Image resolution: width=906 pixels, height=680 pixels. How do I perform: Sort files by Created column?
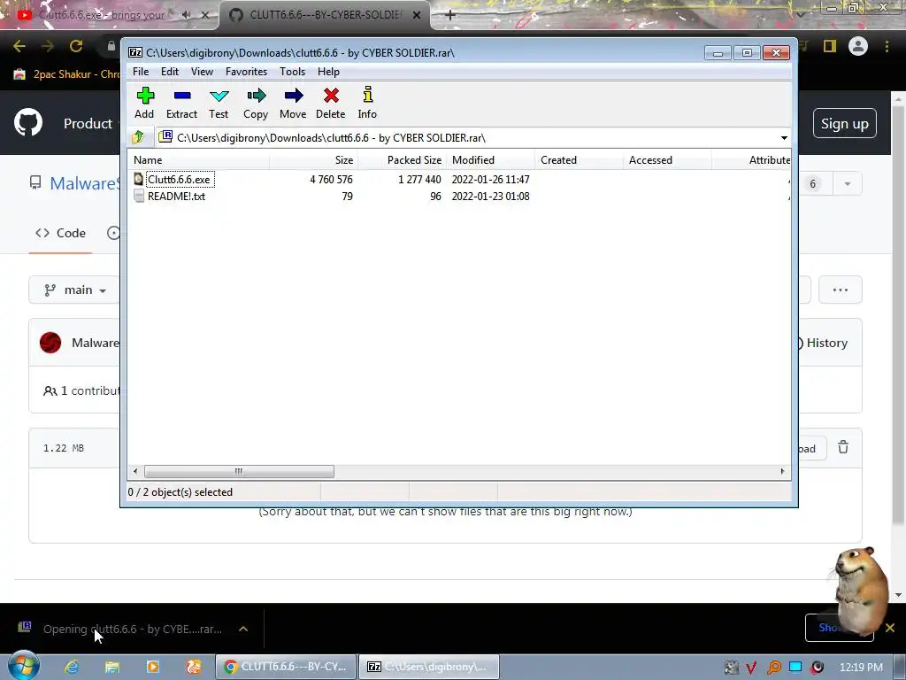pyautogui.click(x=579, y=160)
